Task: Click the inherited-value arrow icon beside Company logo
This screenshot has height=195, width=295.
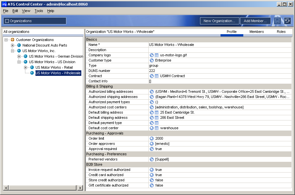Action: click(x=152, y=55)
